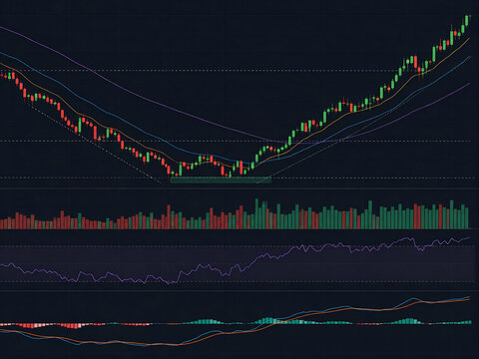Select the green support zone rectangle under the lows
This screenshot has width=479, height=359.
221,179
